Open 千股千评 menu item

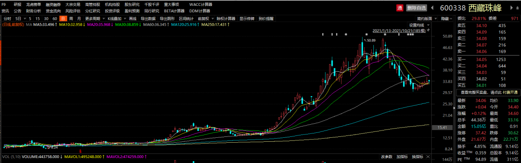coord(152,5)
